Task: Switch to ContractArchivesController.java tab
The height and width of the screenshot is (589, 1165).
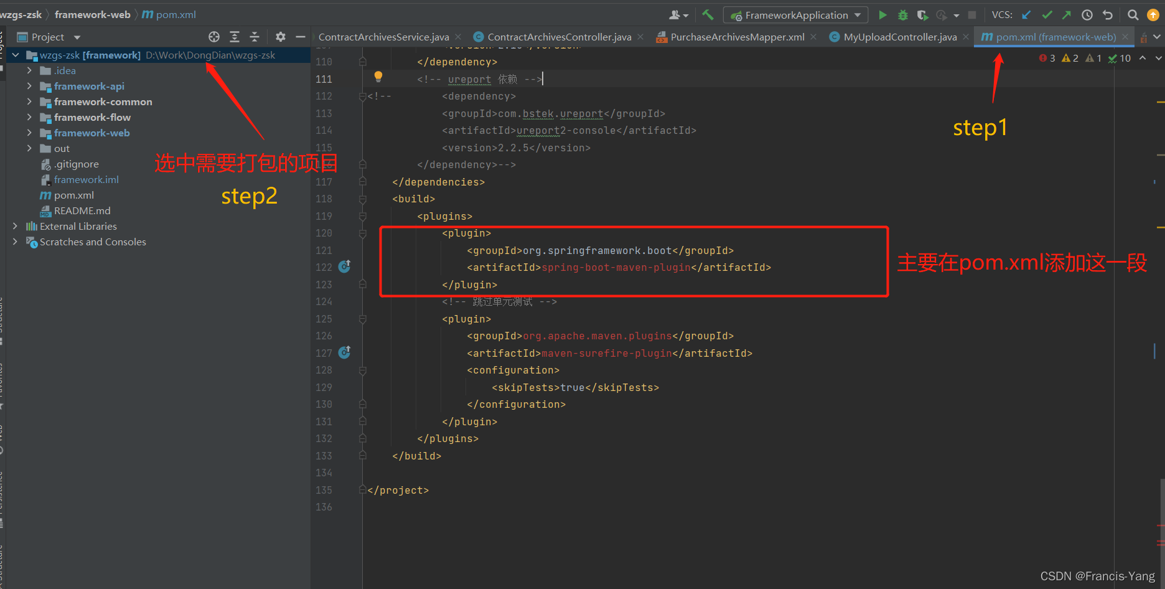Action: click(559, 37)
